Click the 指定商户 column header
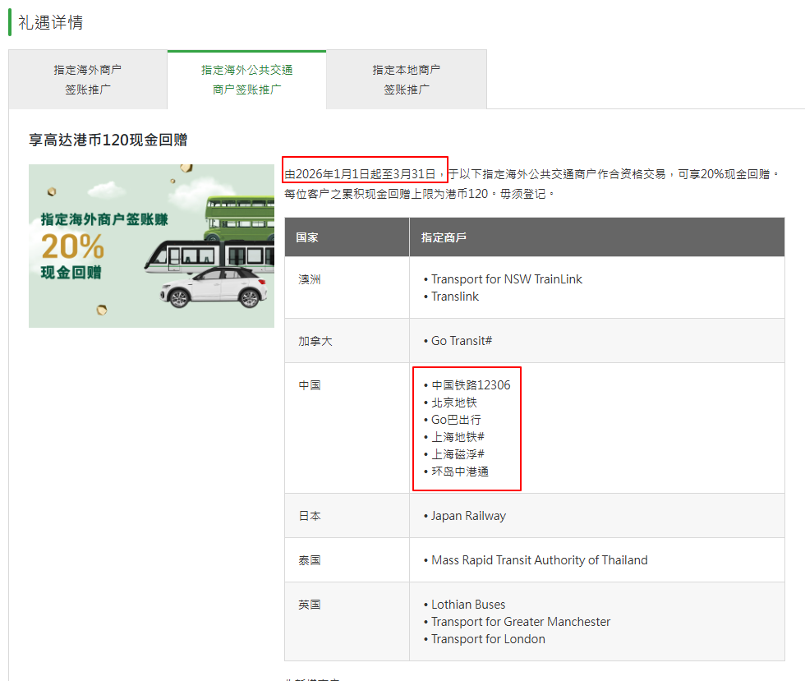 [x=444, y=237]
